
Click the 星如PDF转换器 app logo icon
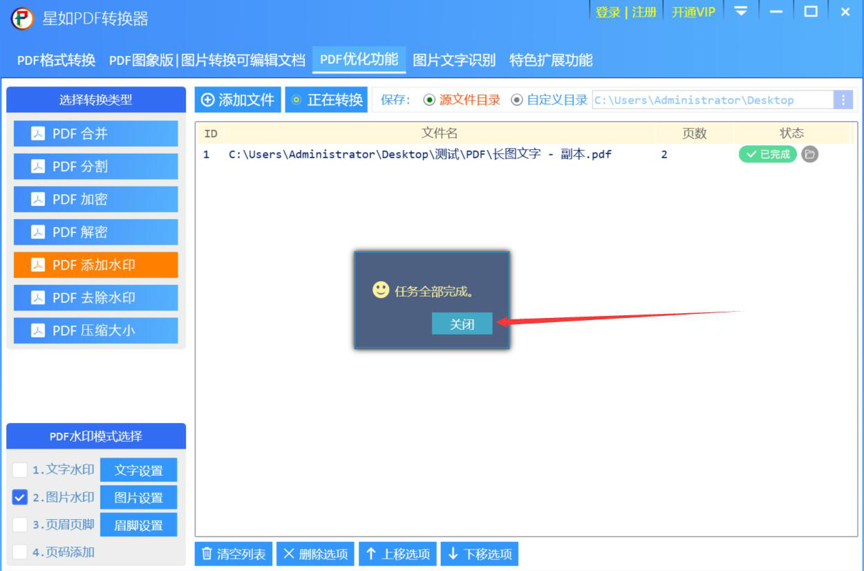(x=22, y=18)
